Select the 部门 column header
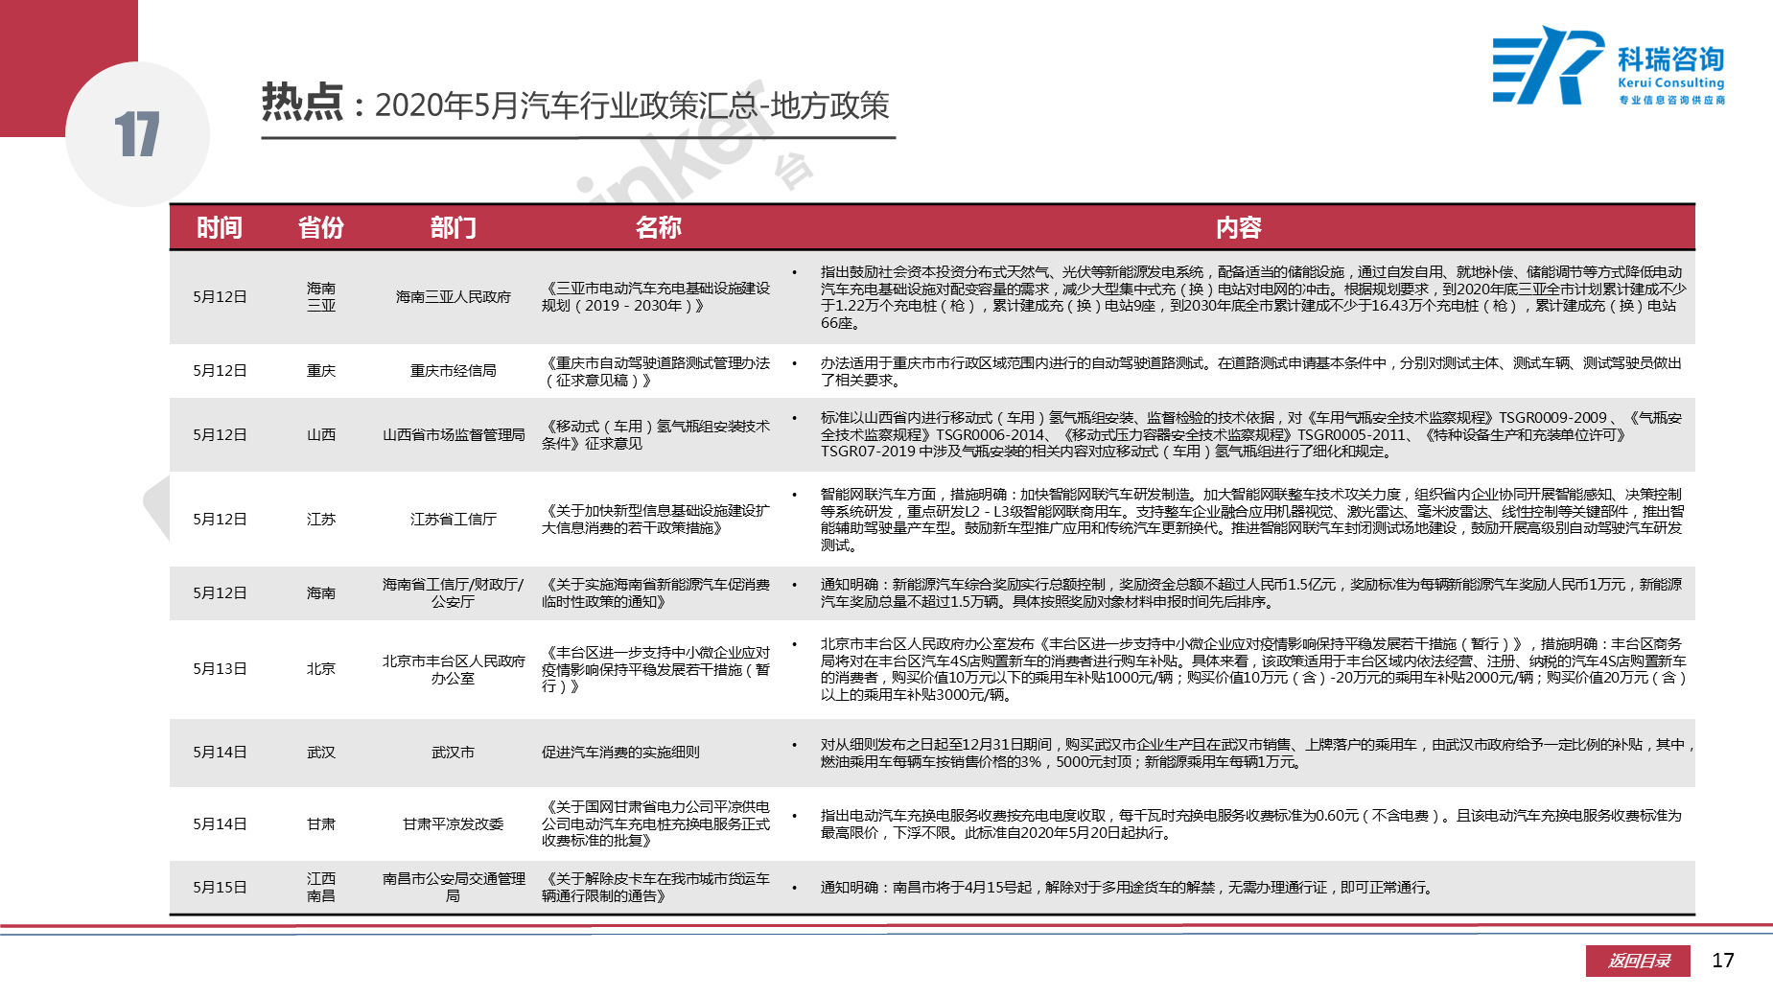 click(453, 227)
